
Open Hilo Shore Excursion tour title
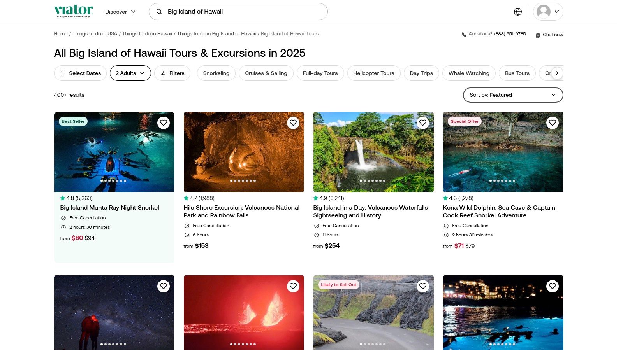coord(241,212)
